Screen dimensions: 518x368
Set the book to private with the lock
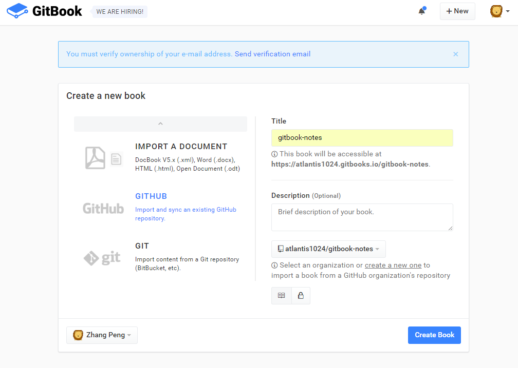click(x=301, y=295)
